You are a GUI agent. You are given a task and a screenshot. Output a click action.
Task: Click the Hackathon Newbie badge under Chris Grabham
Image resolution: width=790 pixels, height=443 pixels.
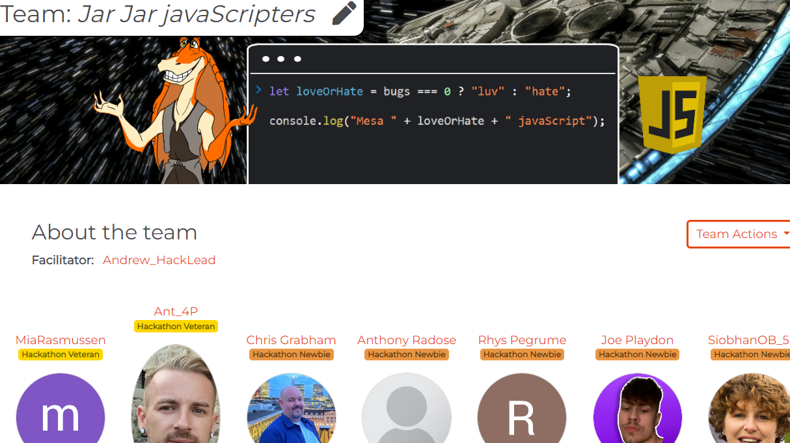291,355
